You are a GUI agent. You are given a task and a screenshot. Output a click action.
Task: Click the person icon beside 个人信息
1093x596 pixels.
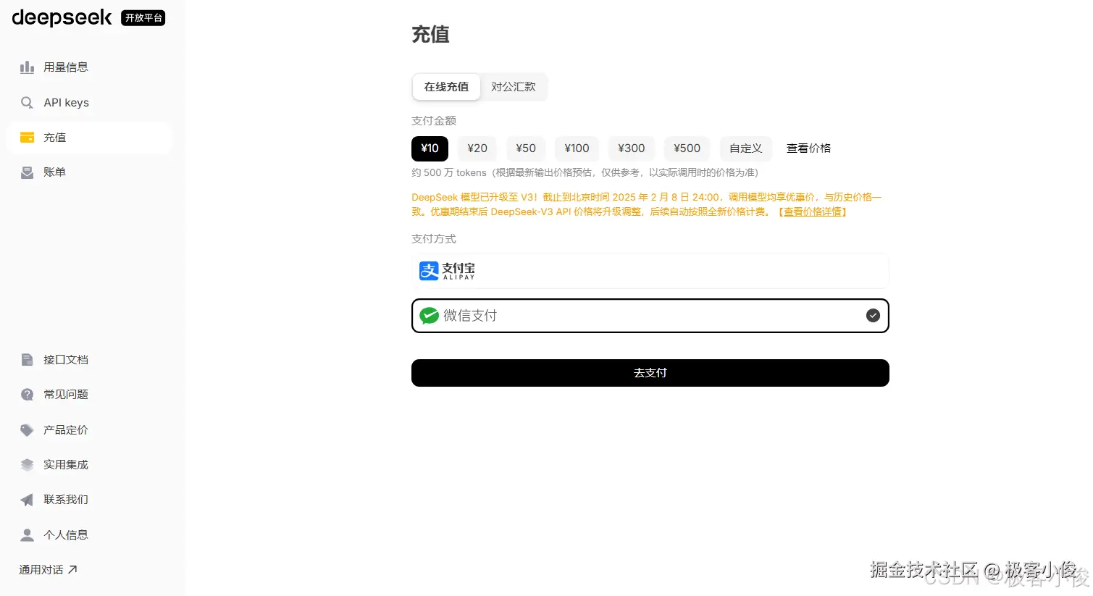pyautogui.click(x=27, y=535)
